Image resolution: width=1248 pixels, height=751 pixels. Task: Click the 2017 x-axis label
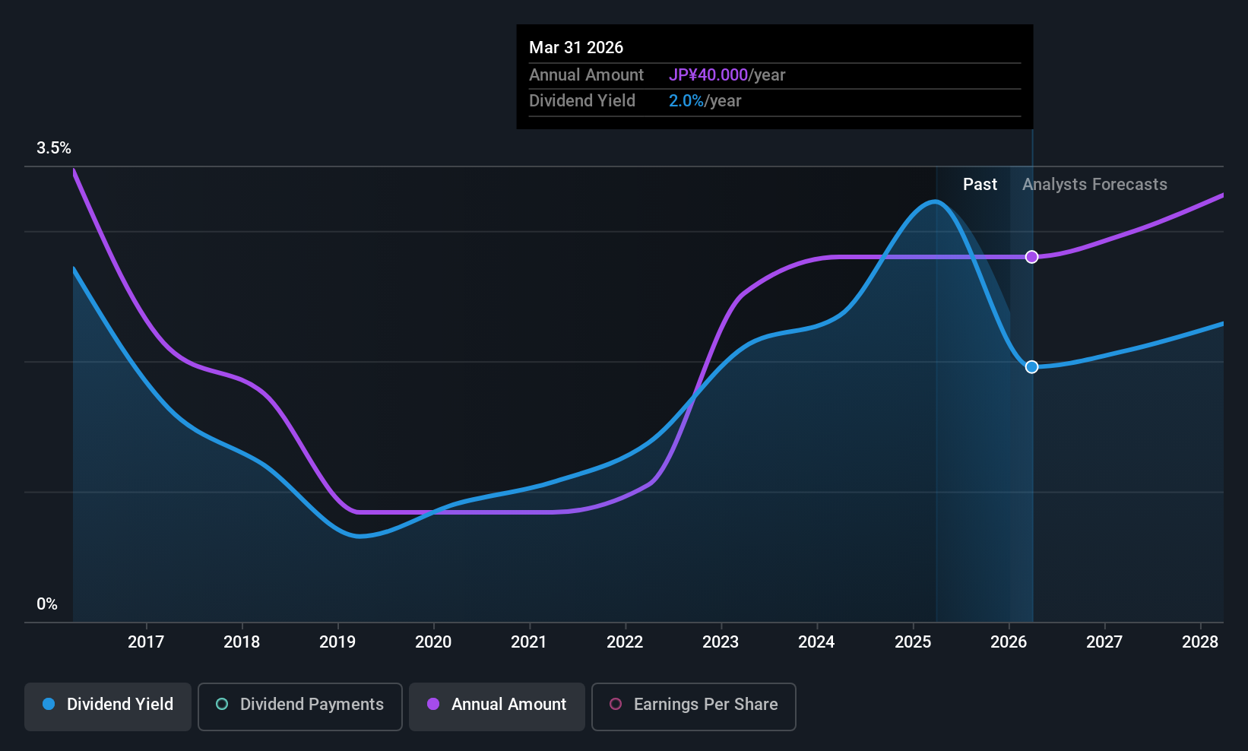coord(146,642)
